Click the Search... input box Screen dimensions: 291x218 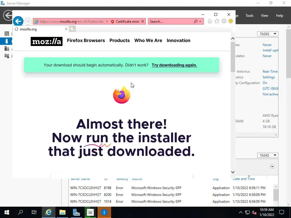pyautogui.click(x=171, y=22)
